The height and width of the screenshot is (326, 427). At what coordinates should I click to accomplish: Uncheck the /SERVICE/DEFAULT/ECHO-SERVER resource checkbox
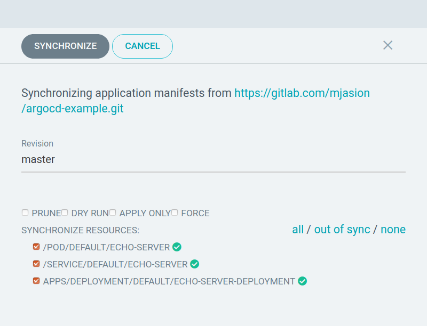tap(36, 264)
